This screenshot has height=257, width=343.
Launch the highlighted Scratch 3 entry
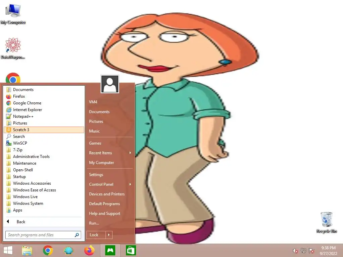[44, 130]
